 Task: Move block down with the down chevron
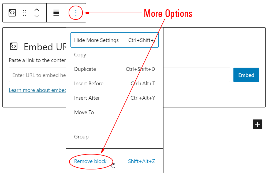pyautogui.click(x=36, y=16)
